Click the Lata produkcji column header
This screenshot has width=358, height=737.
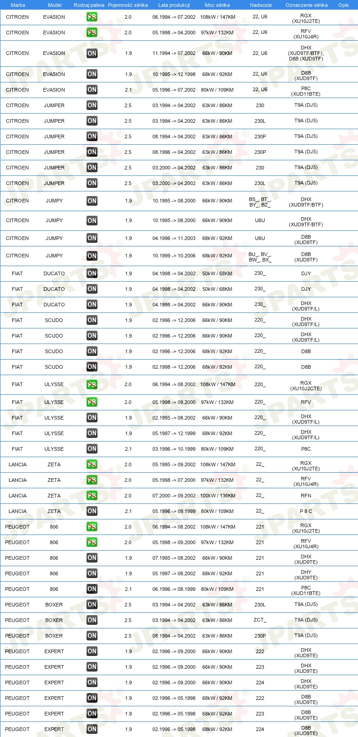[174, 5]
